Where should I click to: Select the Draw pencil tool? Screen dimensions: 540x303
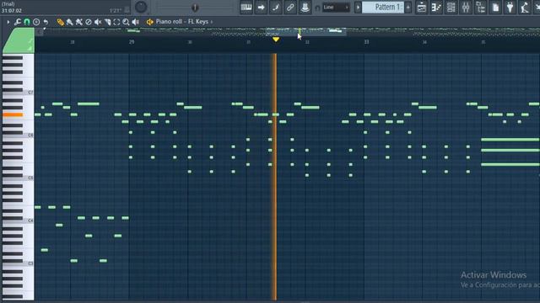point(60,22)
